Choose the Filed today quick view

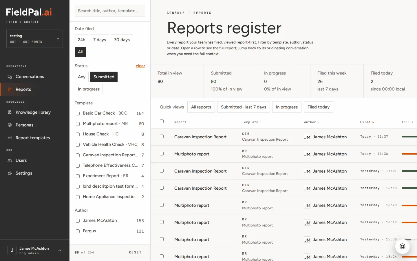click(x=319, y=107)
